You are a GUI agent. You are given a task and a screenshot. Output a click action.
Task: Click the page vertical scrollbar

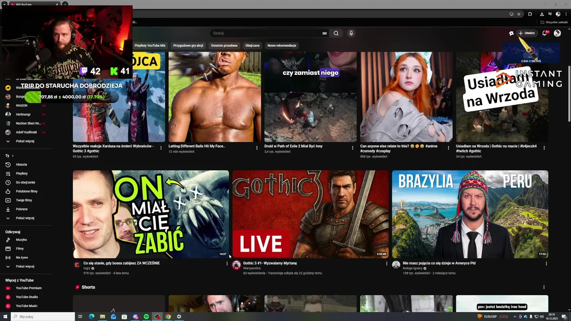(x=569, y=94)
